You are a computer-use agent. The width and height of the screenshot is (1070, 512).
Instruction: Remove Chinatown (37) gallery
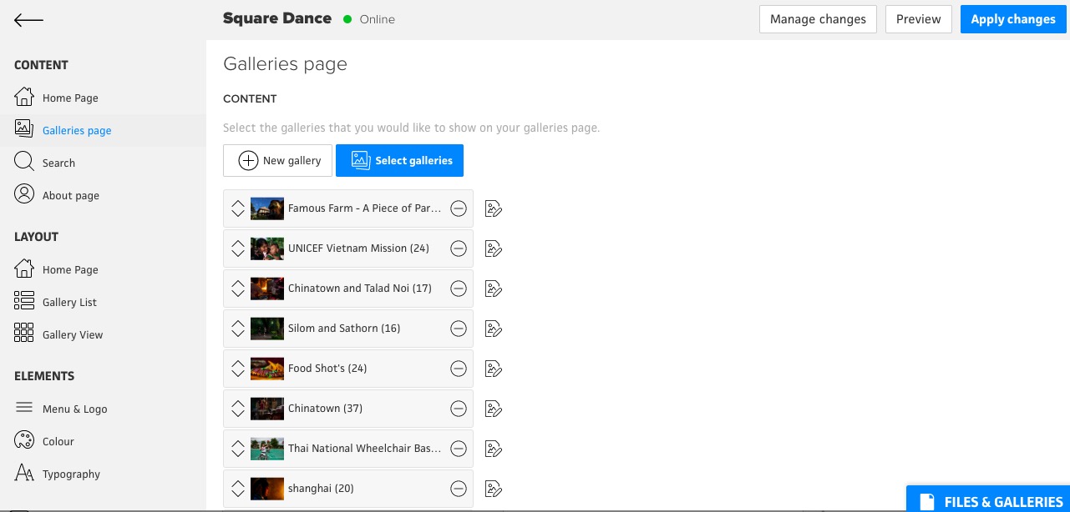[459, 409]
